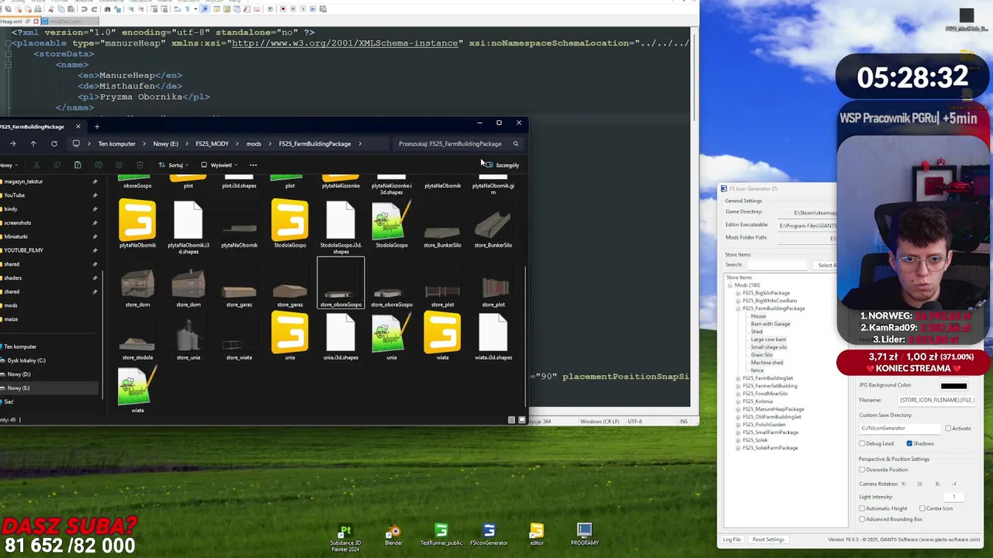The width and height of the screenshot is (993, 558).
Task: Unpin YouTube using its pin icon
Action: 95,195
